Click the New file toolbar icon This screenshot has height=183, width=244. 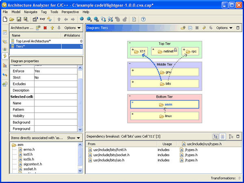point(5,19)
